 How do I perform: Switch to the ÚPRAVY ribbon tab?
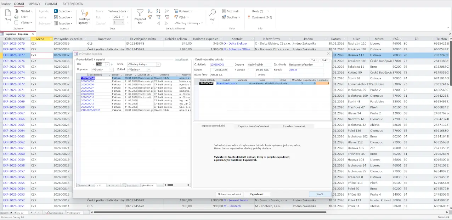34,4
